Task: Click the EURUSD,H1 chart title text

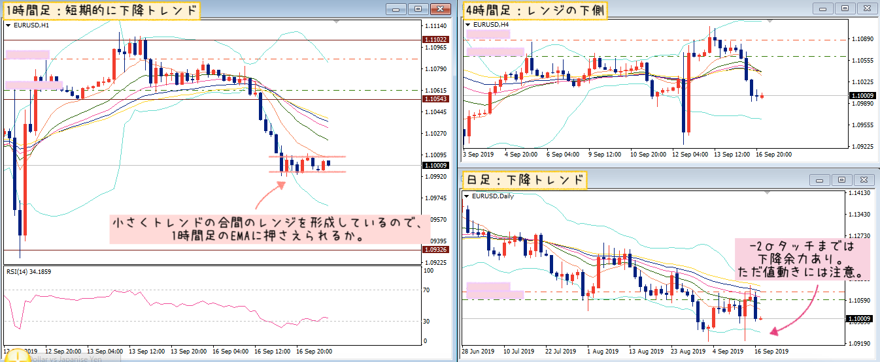Action: (x=30, y=25)
